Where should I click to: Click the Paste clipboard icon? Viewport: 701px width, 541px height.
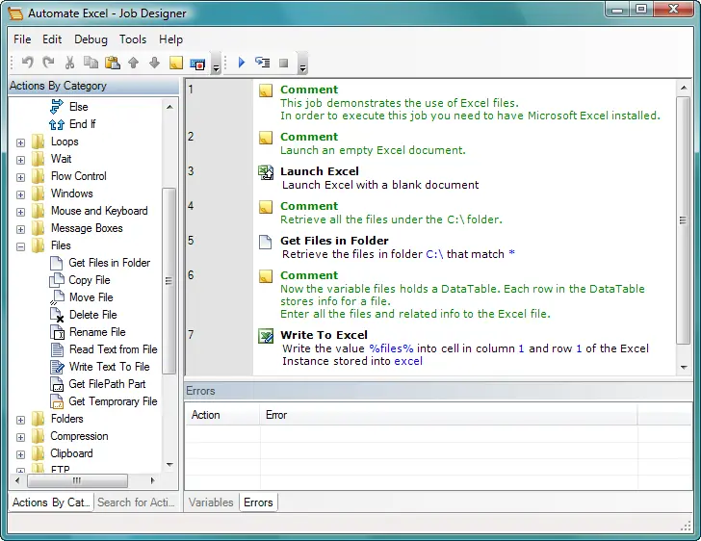point(113,63)
